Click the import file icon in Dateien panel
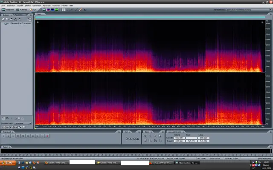The image size is (273, 170). point(3,19)
